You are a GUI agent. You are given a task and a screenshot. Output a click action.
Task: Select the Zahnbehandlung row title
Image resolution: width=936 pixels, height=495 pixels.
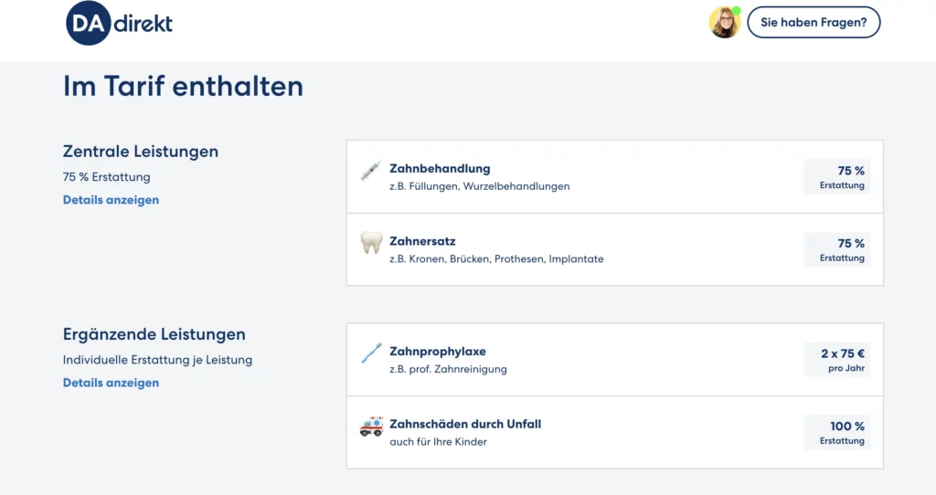tap(440, 169)
